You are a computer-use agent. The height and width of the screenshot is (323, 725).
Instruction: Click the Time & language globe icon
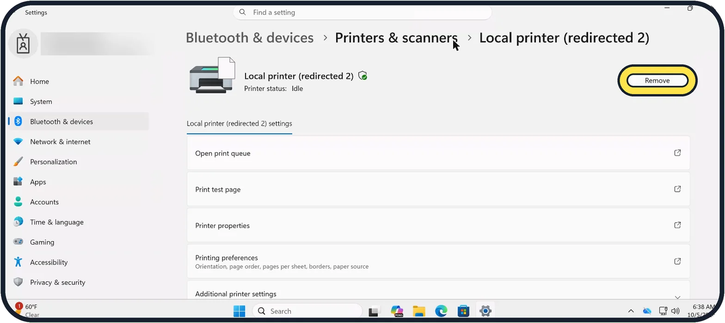pyautogui.click(x=18, y=222)
